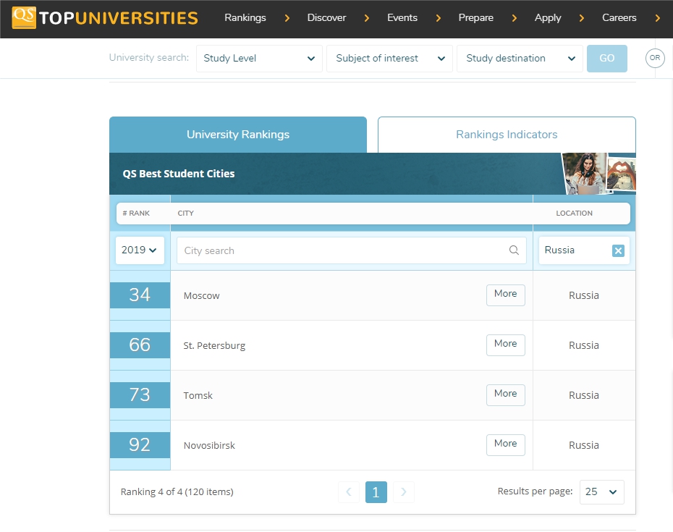Expand the arrow next to Discover
673x532 pixels.
[x=367, y=18]
